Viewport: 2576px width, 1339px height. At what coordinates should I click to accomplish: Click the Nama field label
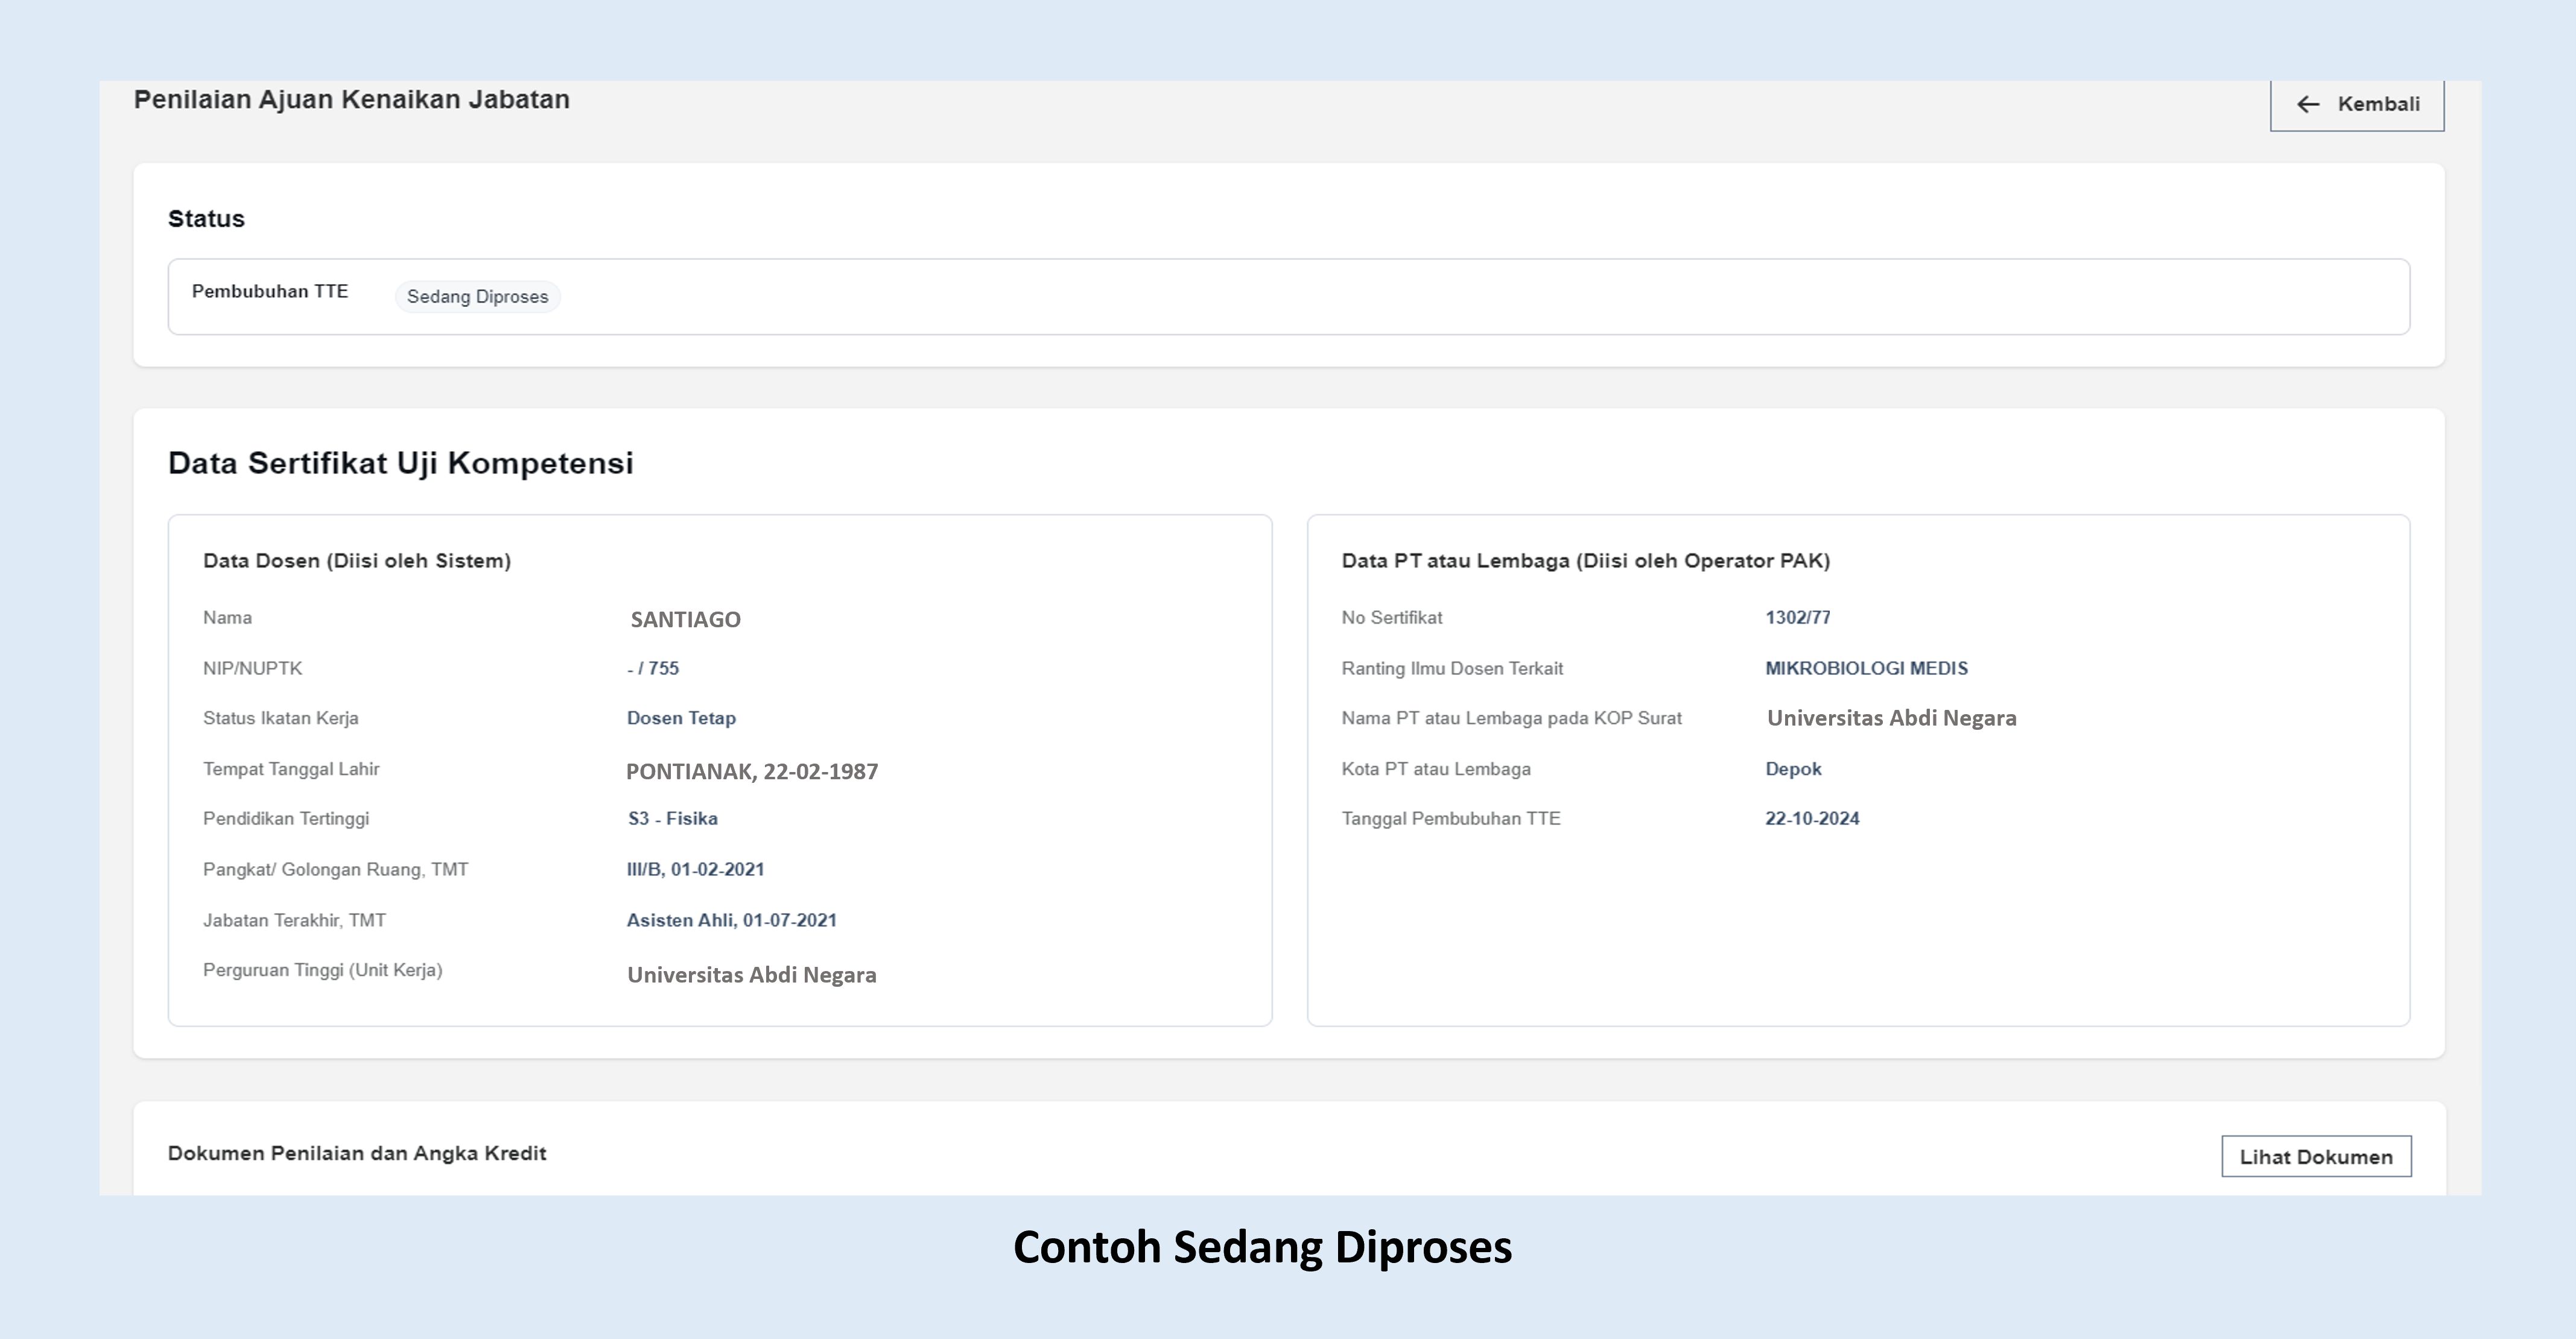click(x=228, y=618)
